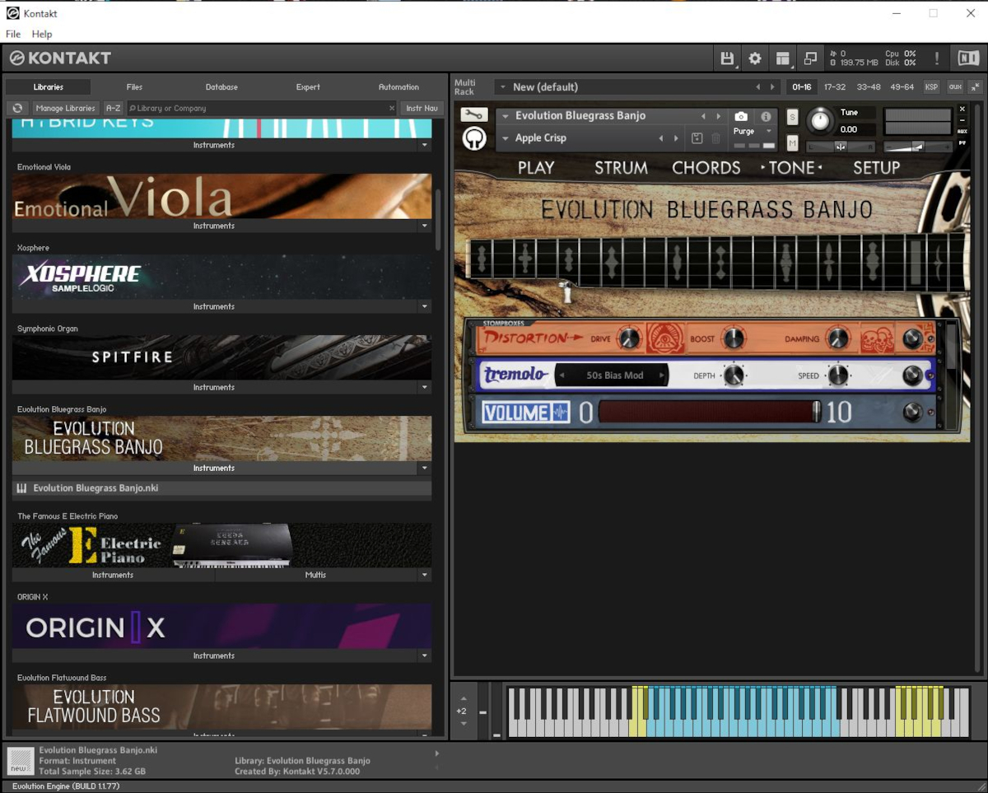Refresh the libraries list
The image size is (988, 793).
pos(17,108)
